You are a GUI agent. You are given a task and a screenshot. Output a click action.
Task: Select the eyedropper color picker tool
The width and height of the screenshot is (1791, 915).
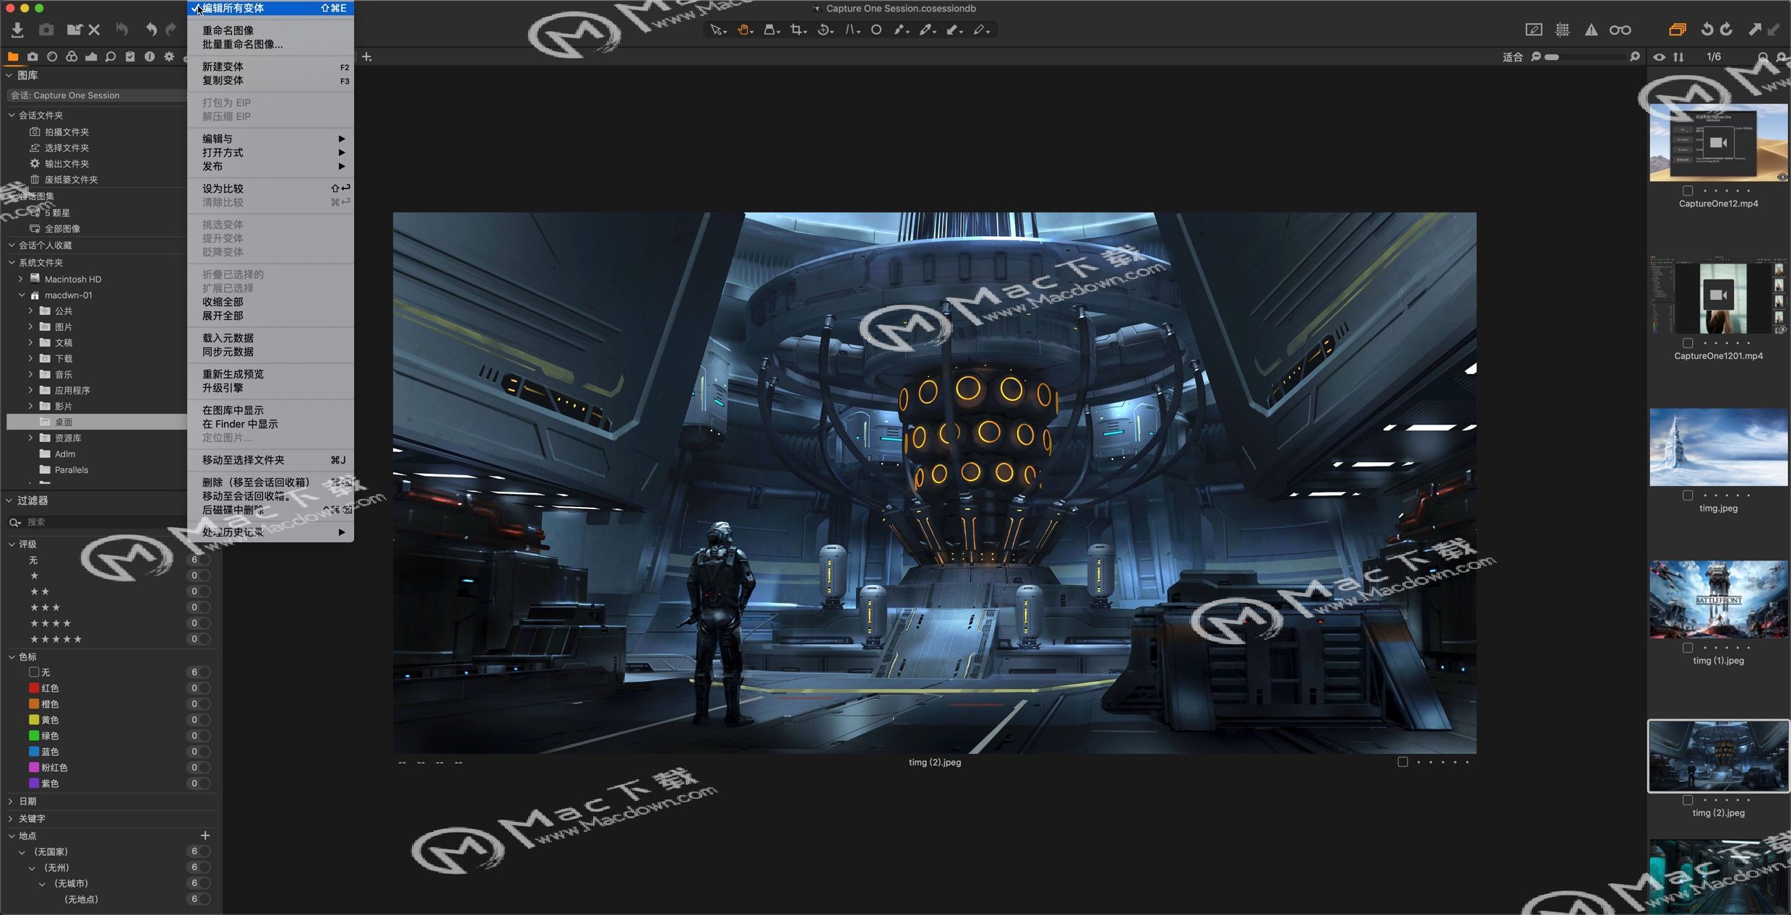coord(927,30)
